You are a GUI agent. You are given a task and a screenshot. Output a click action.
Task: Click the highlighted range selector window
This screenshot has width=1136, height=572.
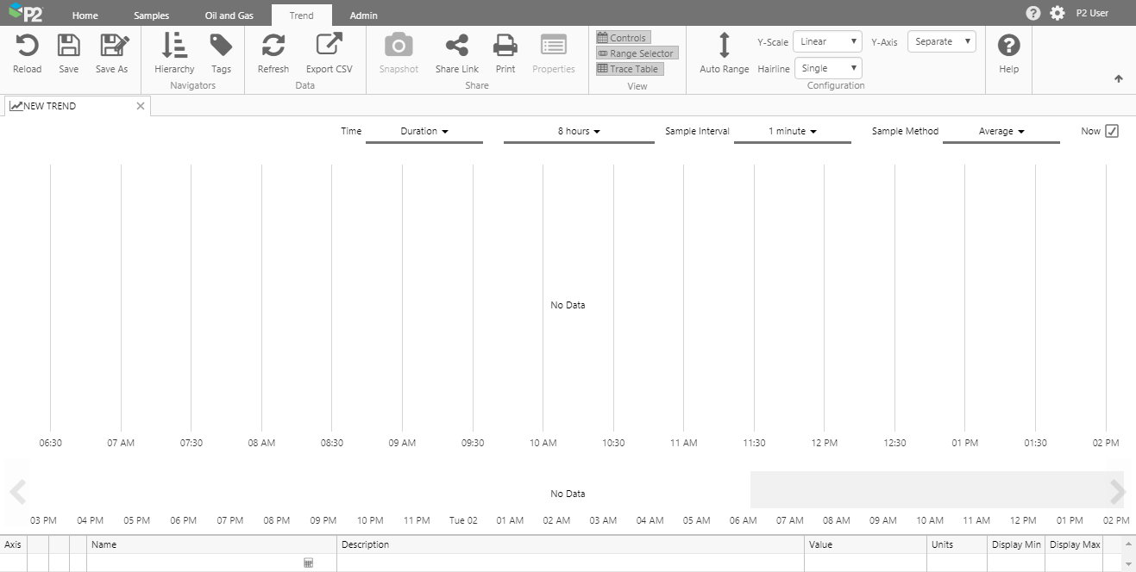pyautogui.click(x=928, y=489)
